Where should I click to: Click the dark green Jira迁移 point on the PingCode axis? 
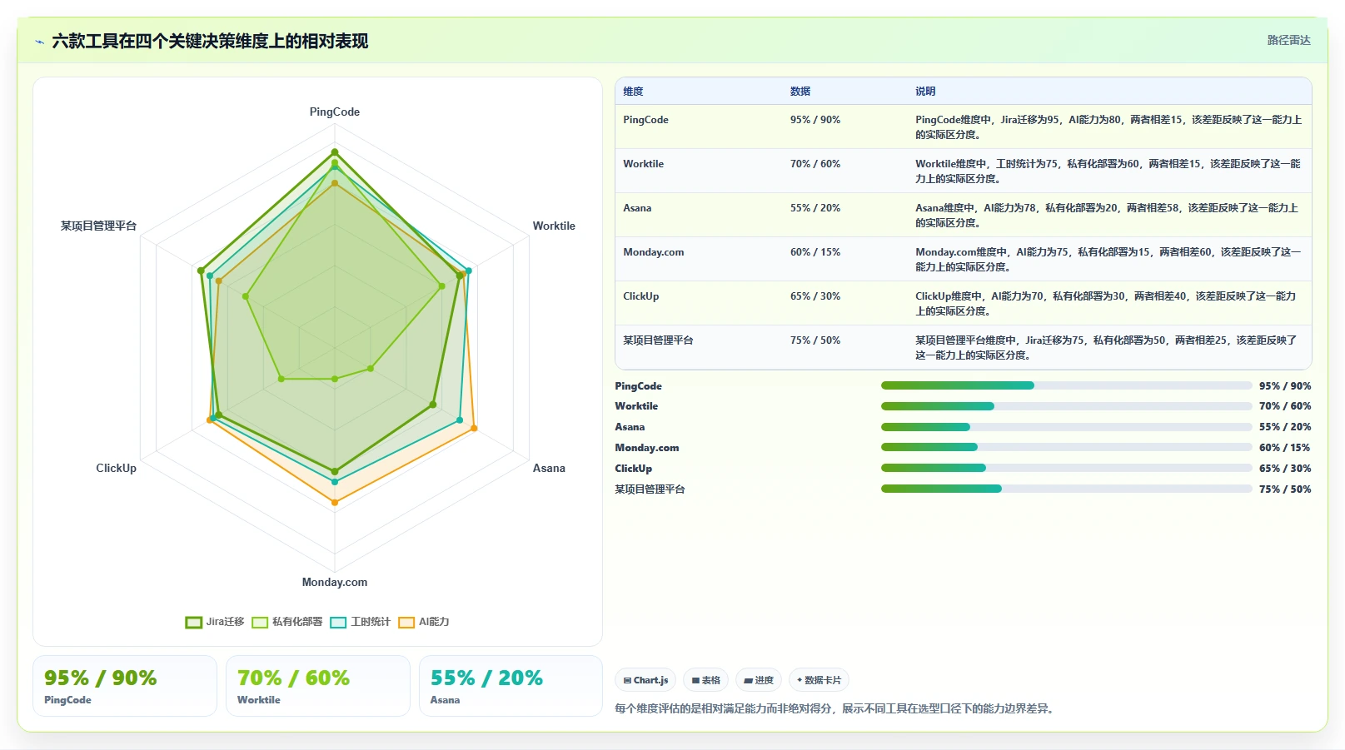(x=335, y=151)
